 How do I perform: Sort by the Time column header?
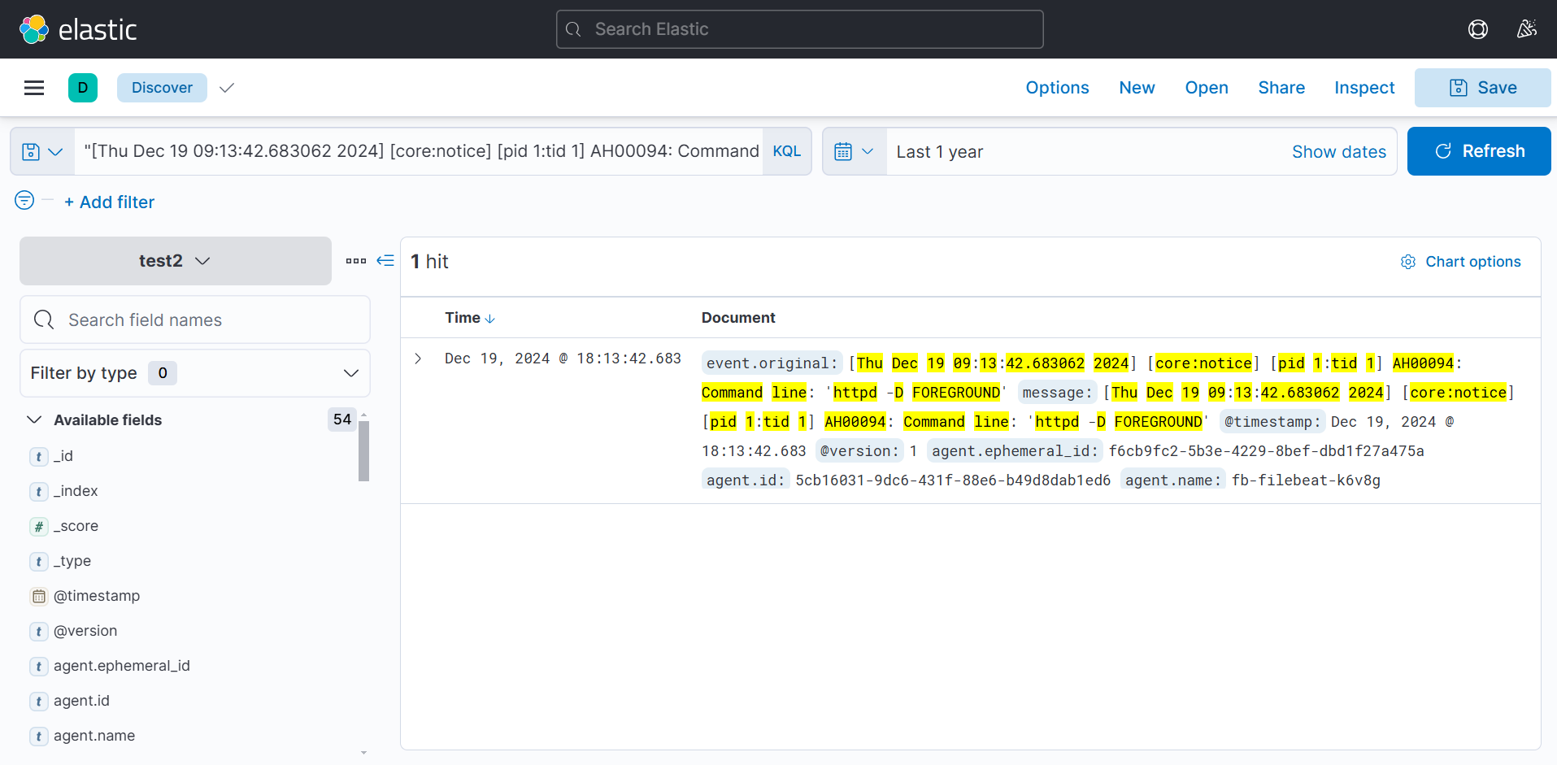pyautogui.click(x=470, y=318)
